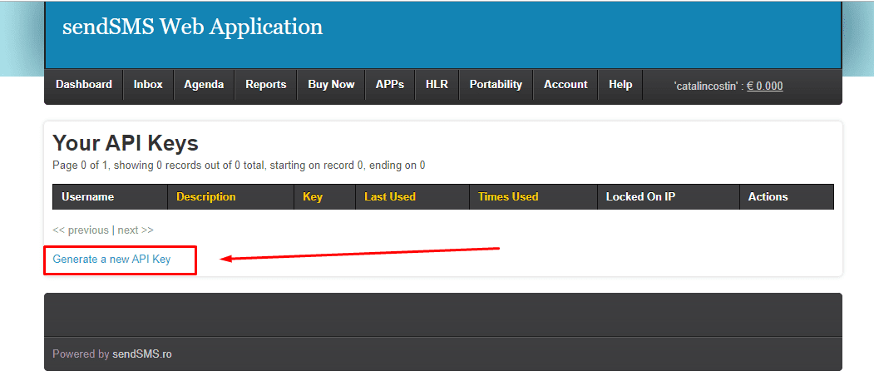
Task: Click the Locked On IP column header
Action: pyautogui.click(x=640, y=197)
